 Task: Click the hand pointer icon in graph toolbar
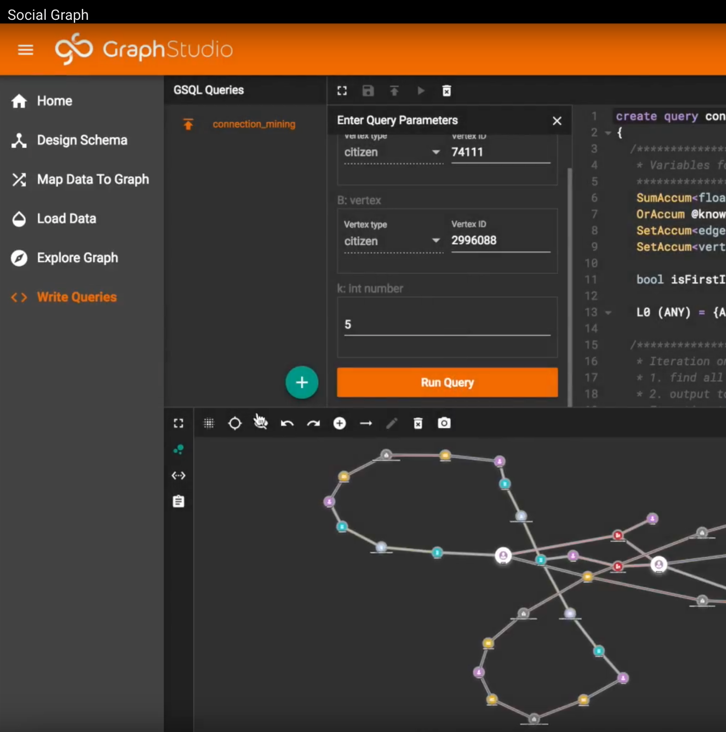click(261, 422)
